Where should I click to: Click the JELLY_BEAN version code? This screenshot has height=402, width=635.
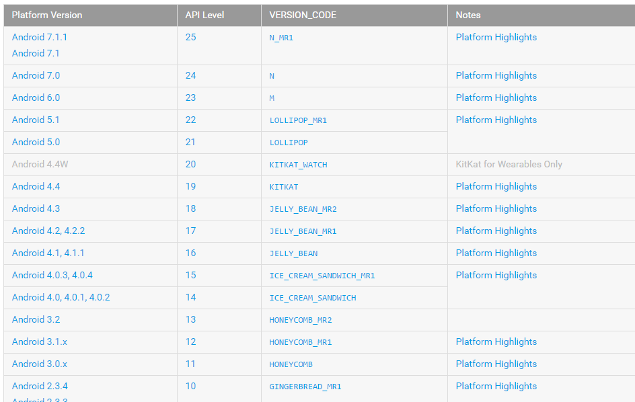click(x=293, y=254)
